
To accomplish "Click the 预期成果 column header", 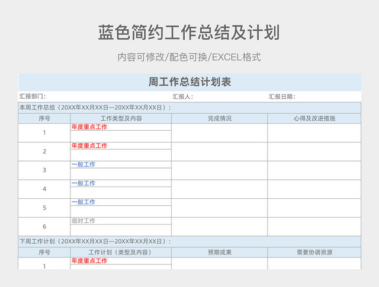I will point(220,252).
